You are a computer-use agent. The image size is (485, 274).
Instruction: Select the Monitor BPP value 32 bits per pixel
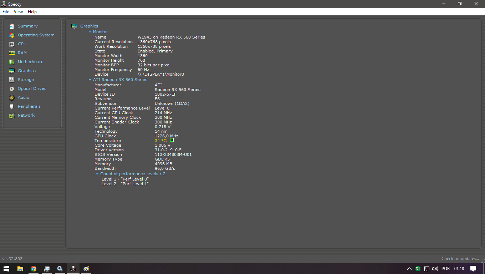click(154, 65)
